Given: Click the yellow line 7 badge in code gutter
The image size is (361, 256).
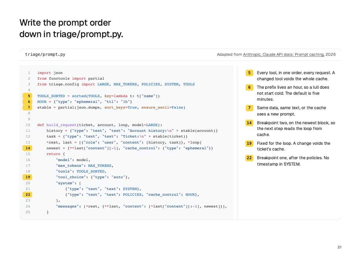Looking at the screenshot, I should click(x=27, y=107).
